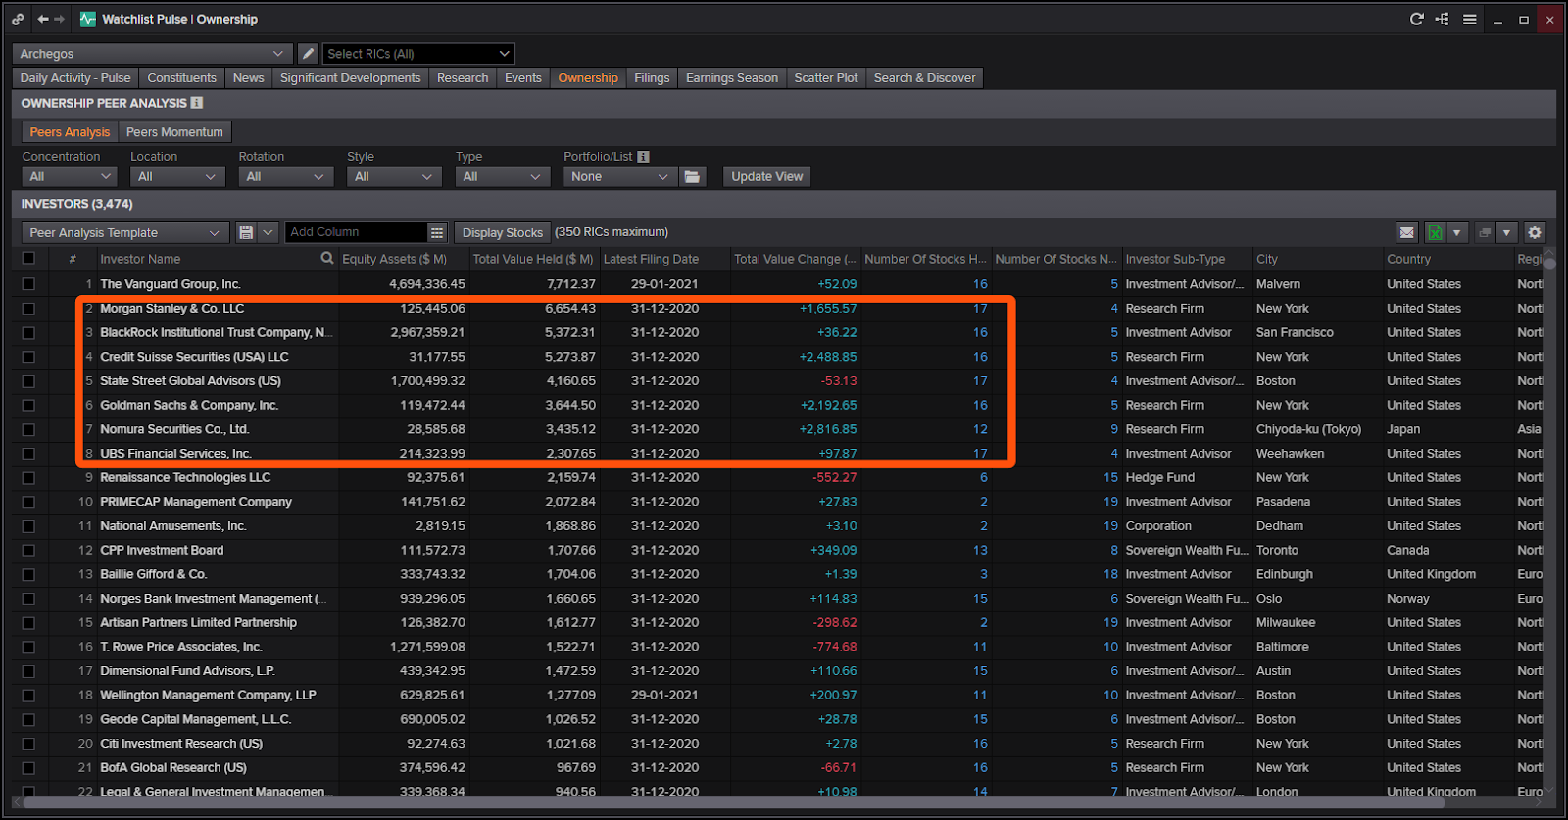Image resolution: width=1568 pixels, height=820 pixels.
Task: Switch to the Filings tab
Action: tap(652, 78)
